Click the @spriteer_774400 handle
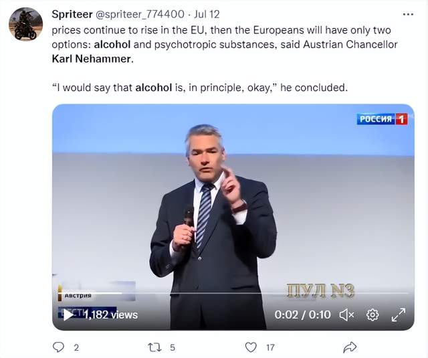 pyautogui.click(x=140, y=14)
